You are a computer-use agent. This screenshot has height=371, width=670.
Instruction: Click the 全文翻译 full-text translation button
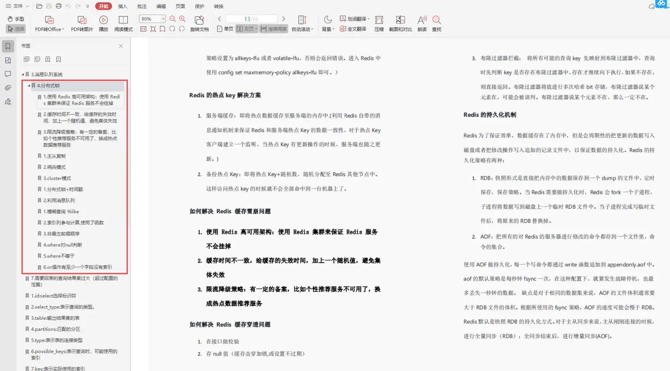pyautogui.click(x=353, y=29)
